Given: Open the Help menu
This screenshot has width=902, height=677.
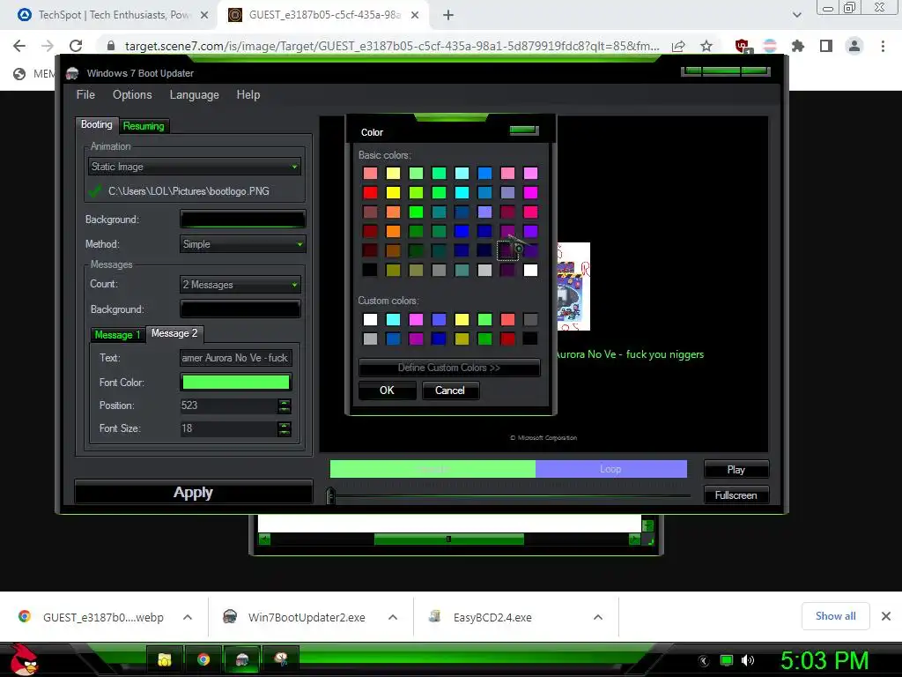Looking at the screenshot, I should click(248, 94).
